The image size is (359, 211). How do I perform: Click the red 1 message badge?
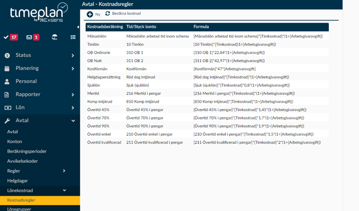pyautogui.click(x=36, y=37)
